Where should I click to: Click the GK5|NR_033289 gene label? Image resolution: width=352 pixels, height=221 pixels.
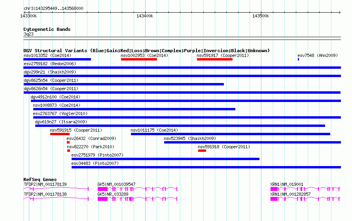tap(113, 194)
